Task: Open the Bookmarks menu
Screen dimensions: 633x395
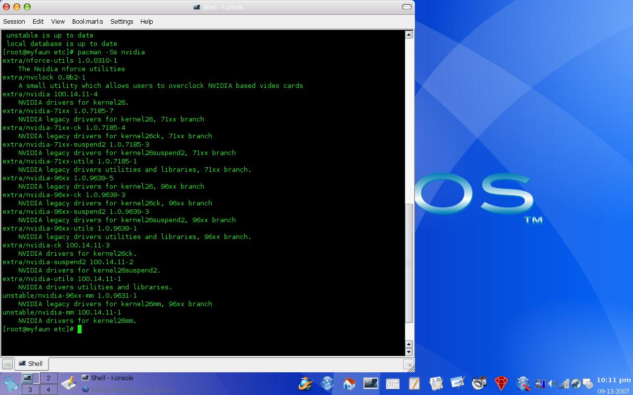Action: [x=88, y=21]
